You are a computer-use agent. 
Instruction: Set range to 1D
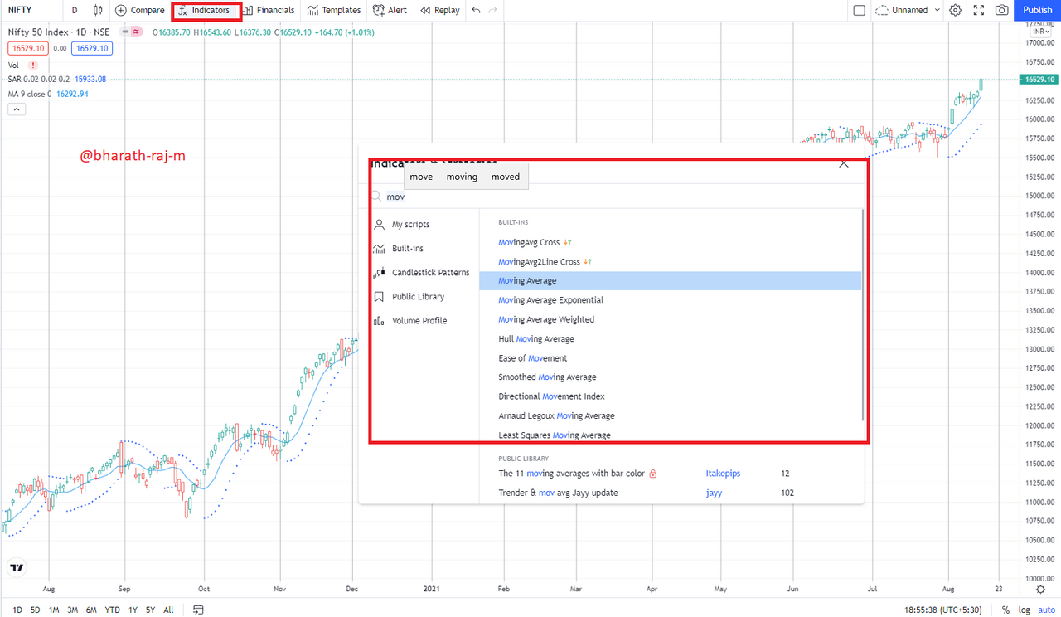point(17,610)
